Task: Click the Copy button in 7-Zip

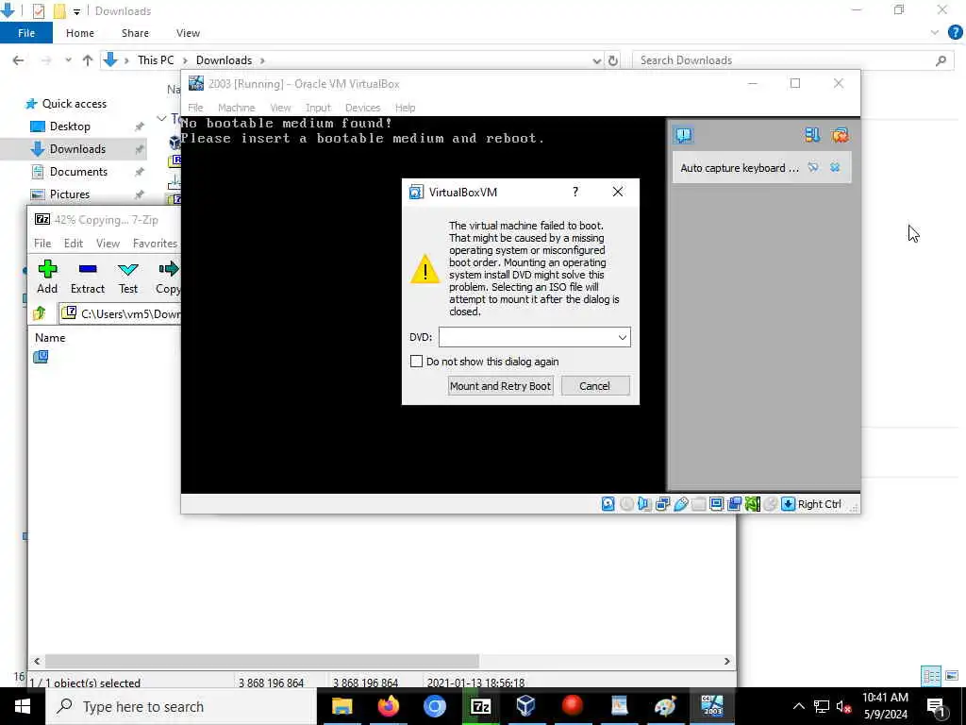Action: coord(168,277)
